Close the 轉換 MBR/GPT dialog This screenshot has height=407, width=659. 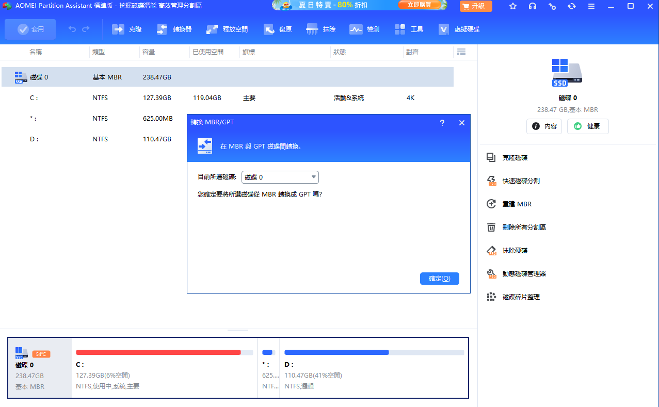462,123
